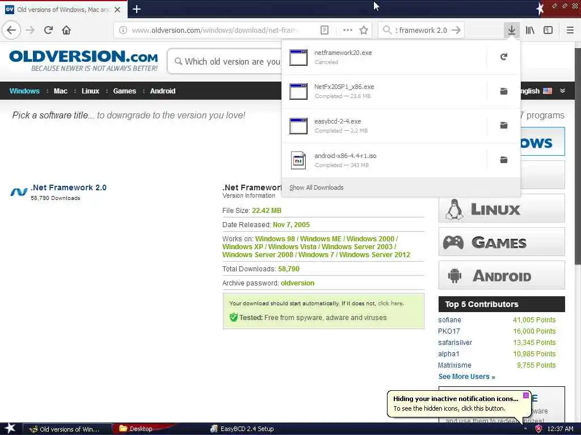Toggle the sidebar icon in toolbar
The height and width of the screenshot is (435, 581).
[x=548, y=30]
